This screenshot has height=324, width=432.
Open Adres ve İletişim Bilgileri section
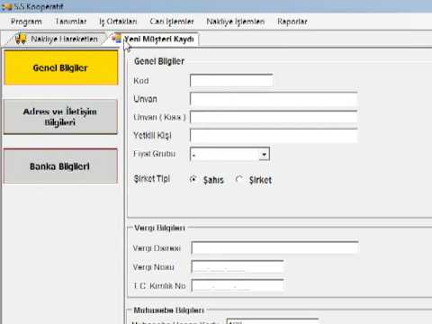[x=60, y=117]
